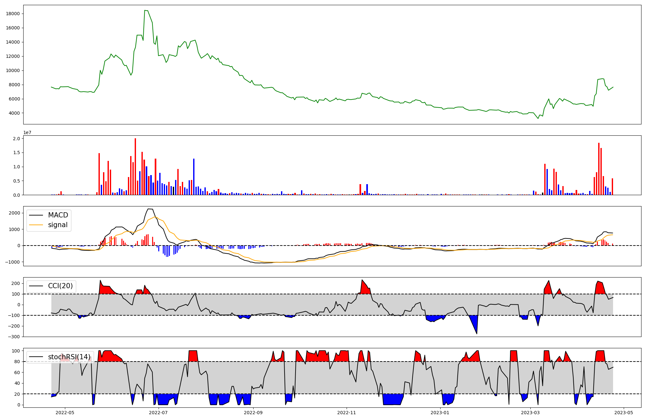Click the 1e7 volume scale label
The width and height of the screenshot is (646, 420).
click(27, 132)
